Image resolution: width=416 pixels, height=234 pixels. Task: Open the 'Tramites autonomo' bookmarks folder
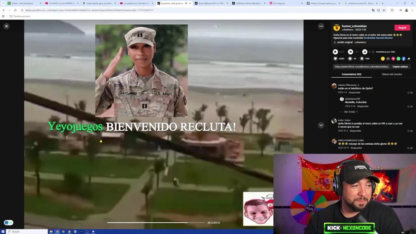[20, 16]
